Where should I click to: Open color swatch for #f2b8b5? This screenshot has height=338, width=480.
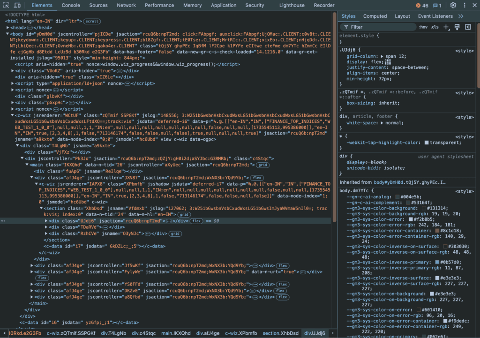(x=411, y=219)
